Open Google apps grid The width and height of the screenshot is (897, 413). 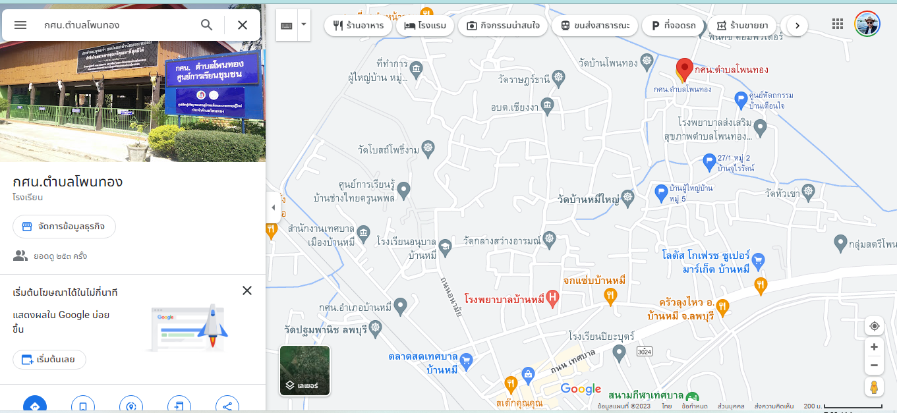[838, 24]
